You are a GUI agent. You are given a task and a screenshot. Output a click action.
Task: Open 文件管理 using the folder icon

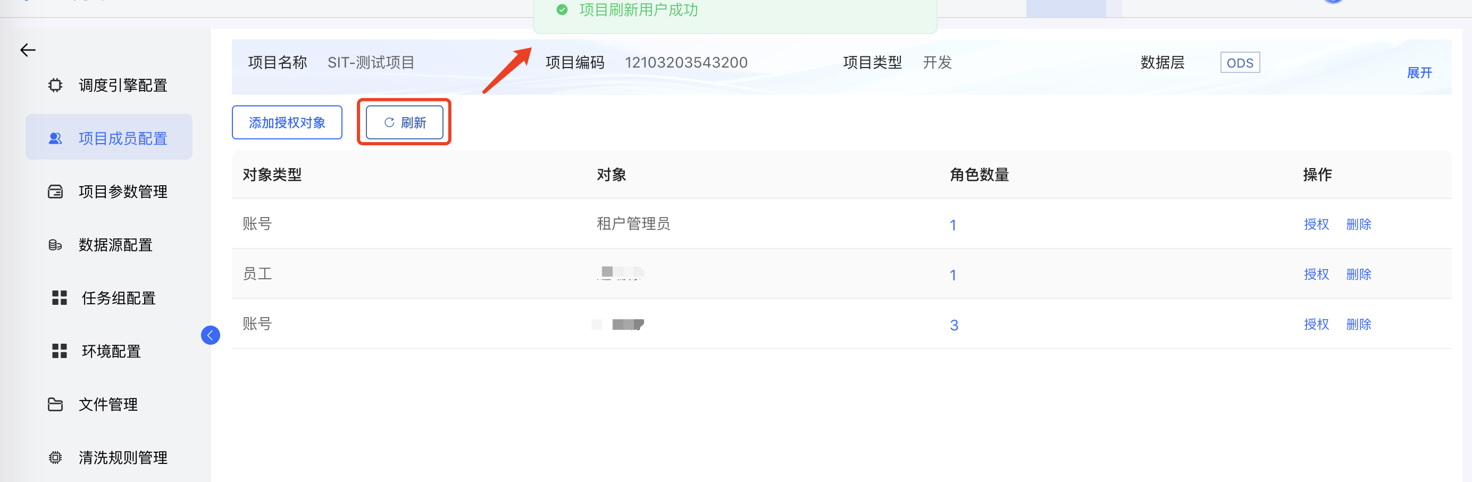click(x=55, y=404)
